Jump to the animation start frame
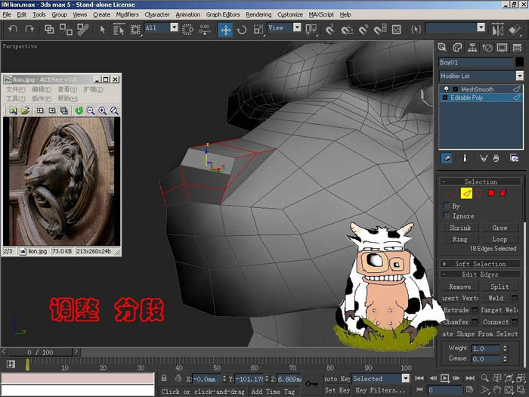 [x=419, y=378]
